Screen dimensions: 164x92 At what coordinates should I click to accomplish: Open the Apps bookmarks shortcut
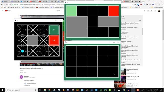coord(4,7)
